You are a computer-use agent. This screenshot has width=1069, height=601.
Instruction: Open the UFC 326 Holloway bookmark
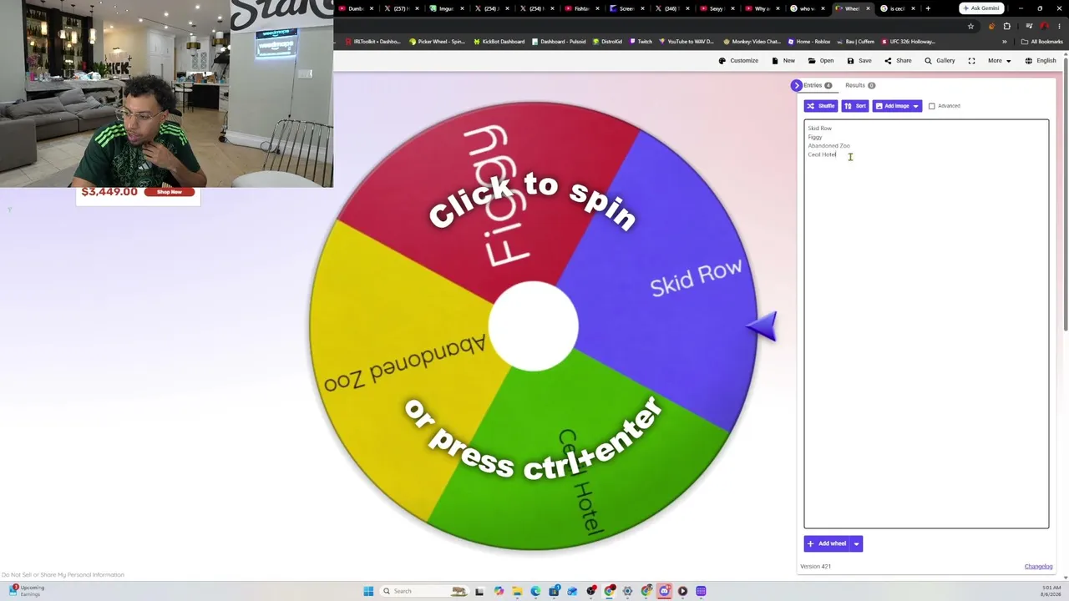click(x=909, y=42)
